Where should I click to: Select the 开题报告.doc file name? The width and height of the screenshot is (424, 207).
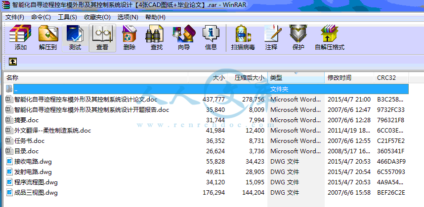pos(91,110)
